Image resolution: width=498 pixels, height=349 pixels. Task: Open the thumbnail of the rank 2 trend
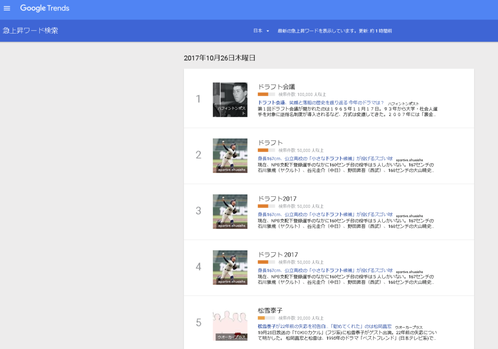click(x=230, y=156)
